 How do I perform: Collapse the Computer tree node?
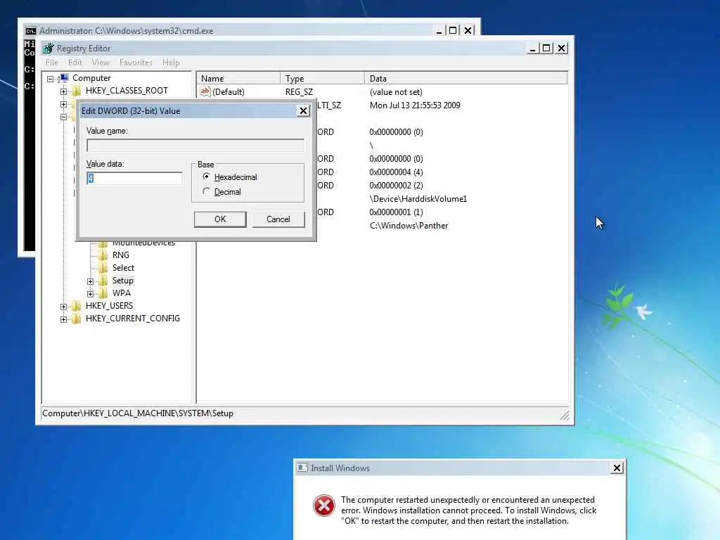point(51,79)
